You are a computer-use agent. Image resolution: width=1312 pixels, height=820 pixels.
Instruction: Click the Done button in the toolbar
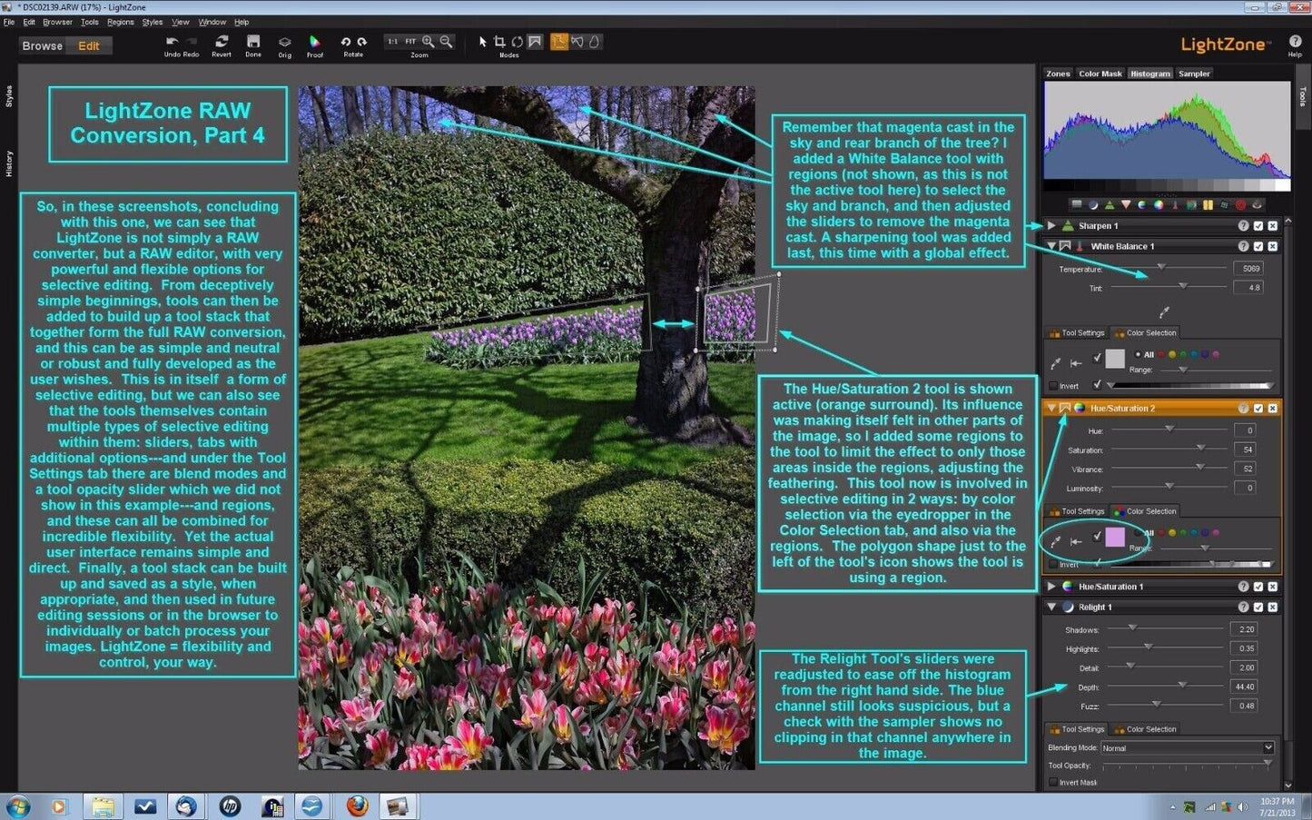[x=253, y=42]
